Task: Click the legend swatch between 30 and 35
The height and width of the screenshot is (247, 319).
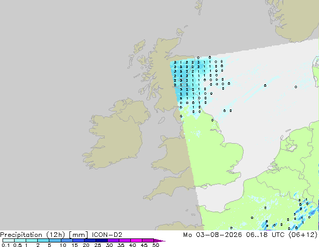Action: tap(113, 240)
